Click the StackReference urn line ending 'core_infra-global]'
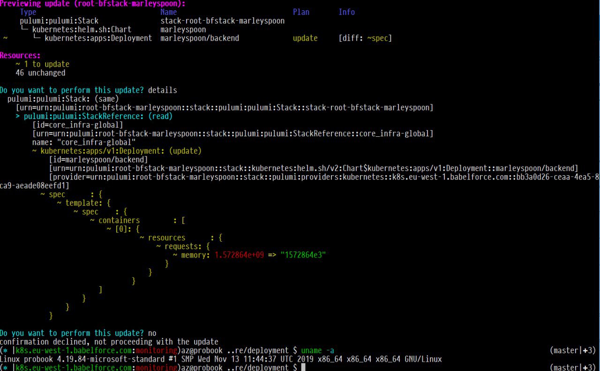The image size is (600, 371). point(233,134)
